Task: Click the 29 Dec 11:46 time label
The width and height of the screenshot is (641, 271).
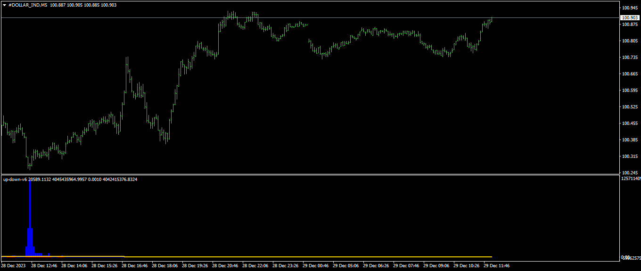Action: (496, 266)
